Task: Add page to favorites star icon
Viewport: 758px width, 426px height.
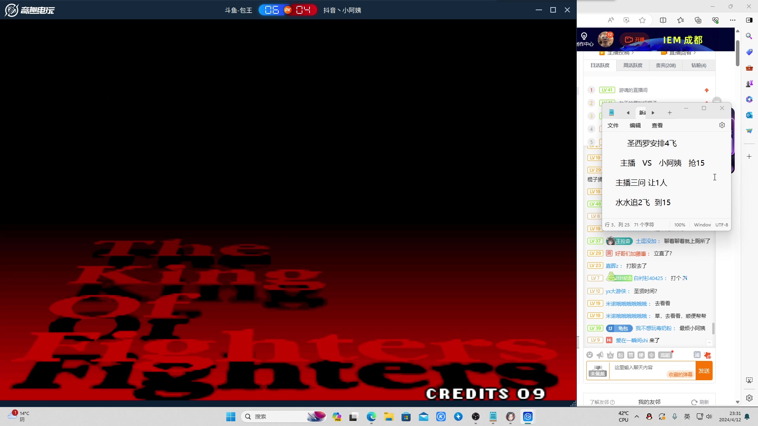Action: [642, 20]
